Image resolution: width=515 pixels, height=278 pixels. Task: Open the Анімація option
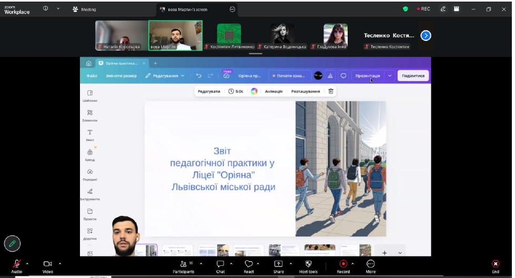[274, 91]
